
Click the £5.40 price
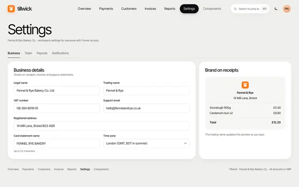tap(277, 108)
